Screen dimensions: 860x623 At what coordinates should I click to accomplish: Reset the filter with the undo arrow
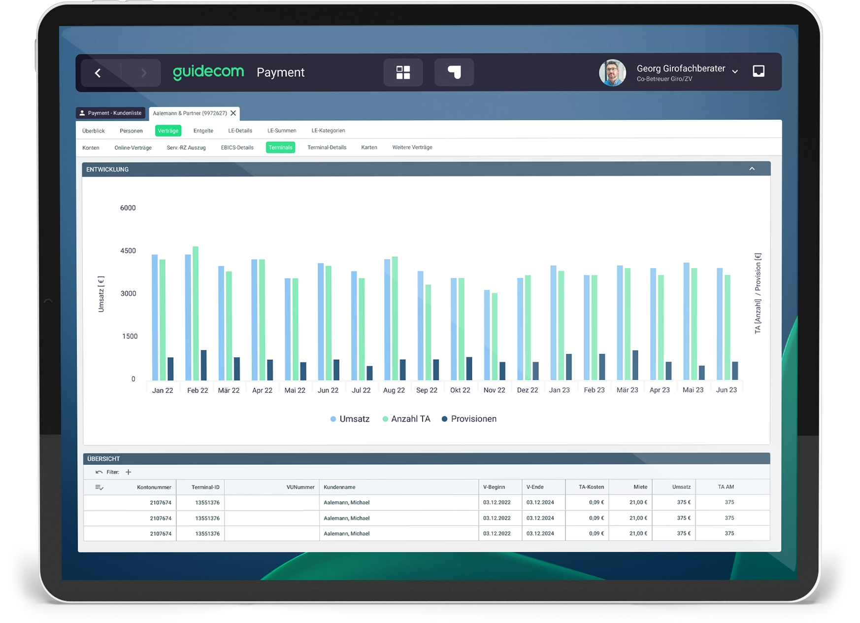[x=99, y=472]
